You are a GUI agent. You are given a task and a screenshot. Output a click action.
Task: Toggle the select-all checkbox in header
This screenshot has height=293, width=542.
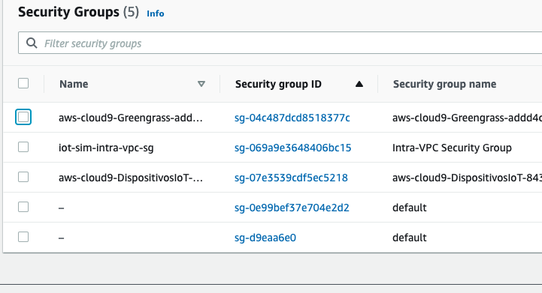23,83
